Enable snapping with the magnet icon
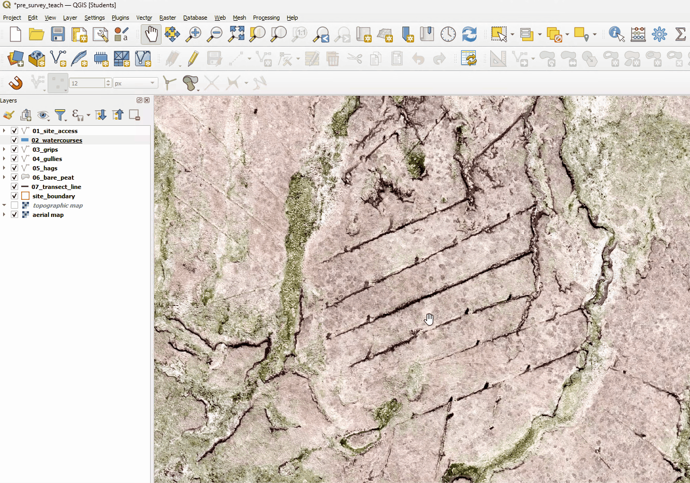Screen dimensions: 690x483 [x=16, y=83]
